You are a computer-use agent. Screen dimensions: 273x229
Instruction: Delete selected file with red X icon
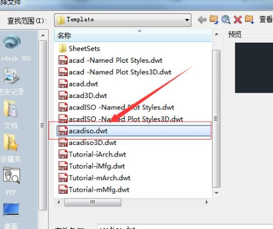tap(238, 19)
